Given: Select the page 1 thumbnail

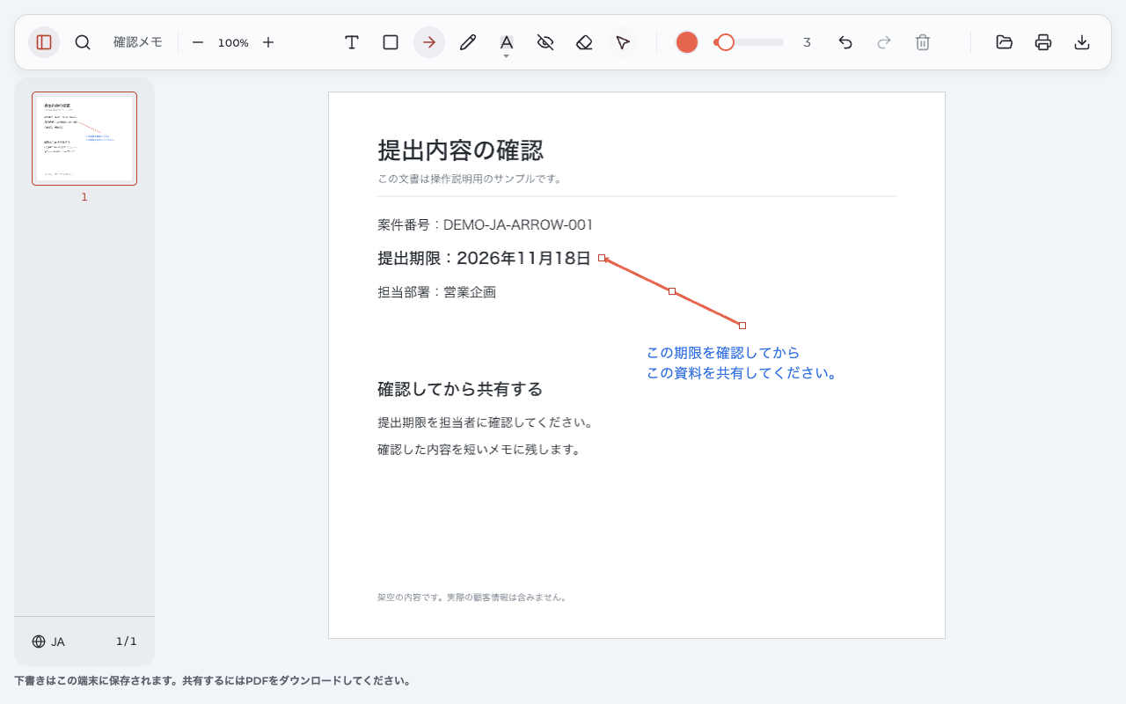Looking at the screenshot, I should coord(84,139).
